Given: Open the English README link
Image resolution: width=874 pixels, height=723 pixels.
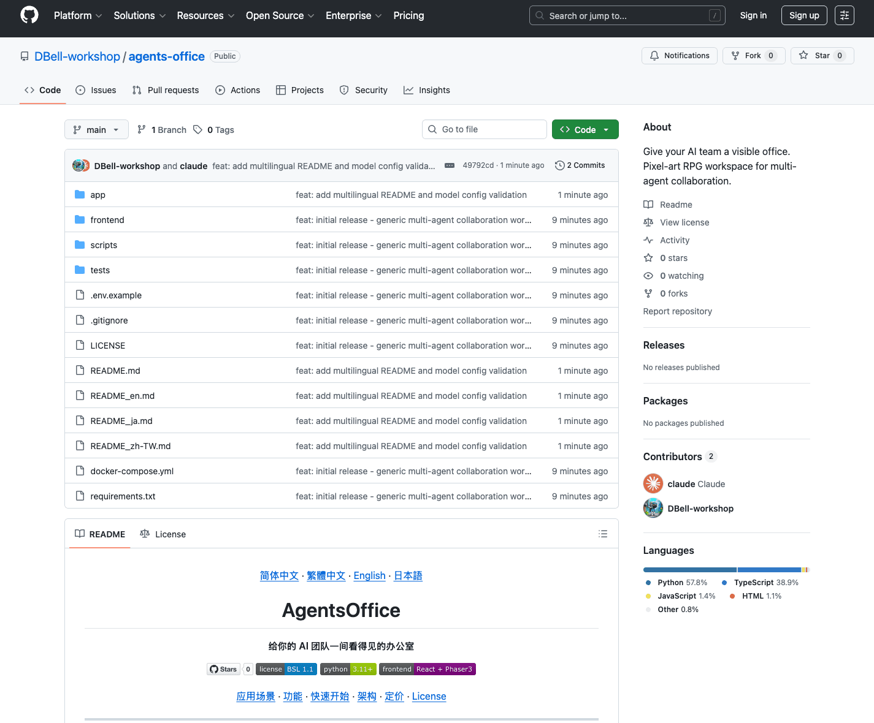Looking at the screenshot, I should pyautogui.click(x=369, y=576).
